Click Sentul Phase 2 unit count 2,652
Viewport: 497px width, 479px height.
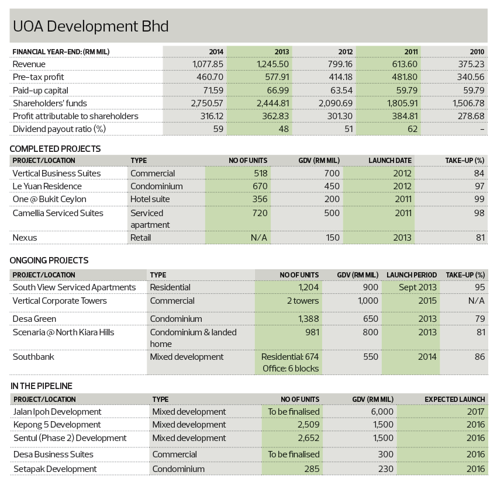(308, 438)
